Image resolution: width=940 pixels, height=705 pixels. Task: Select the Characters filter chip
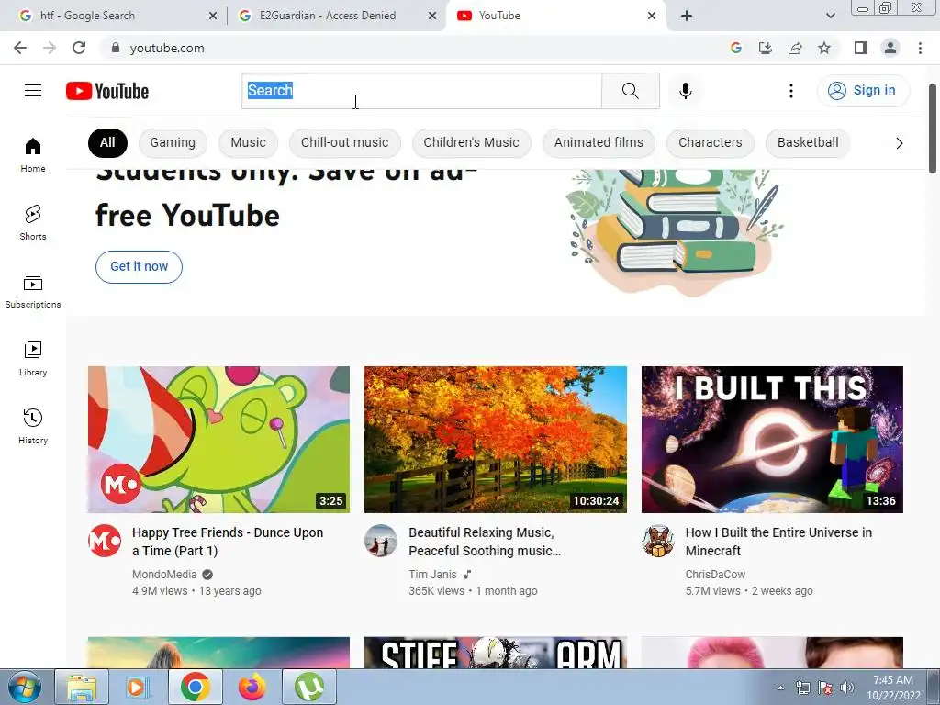point(711,142)
